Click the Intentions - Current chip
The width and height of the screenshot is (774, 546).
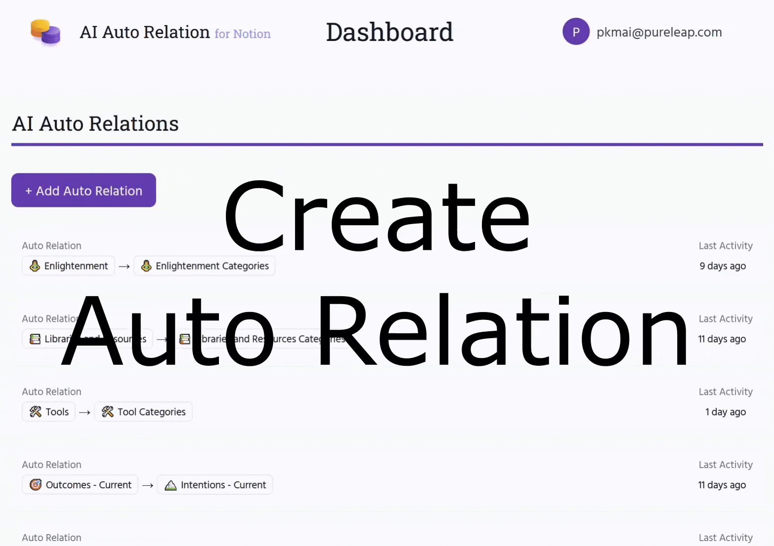click(x=215, y=485)
